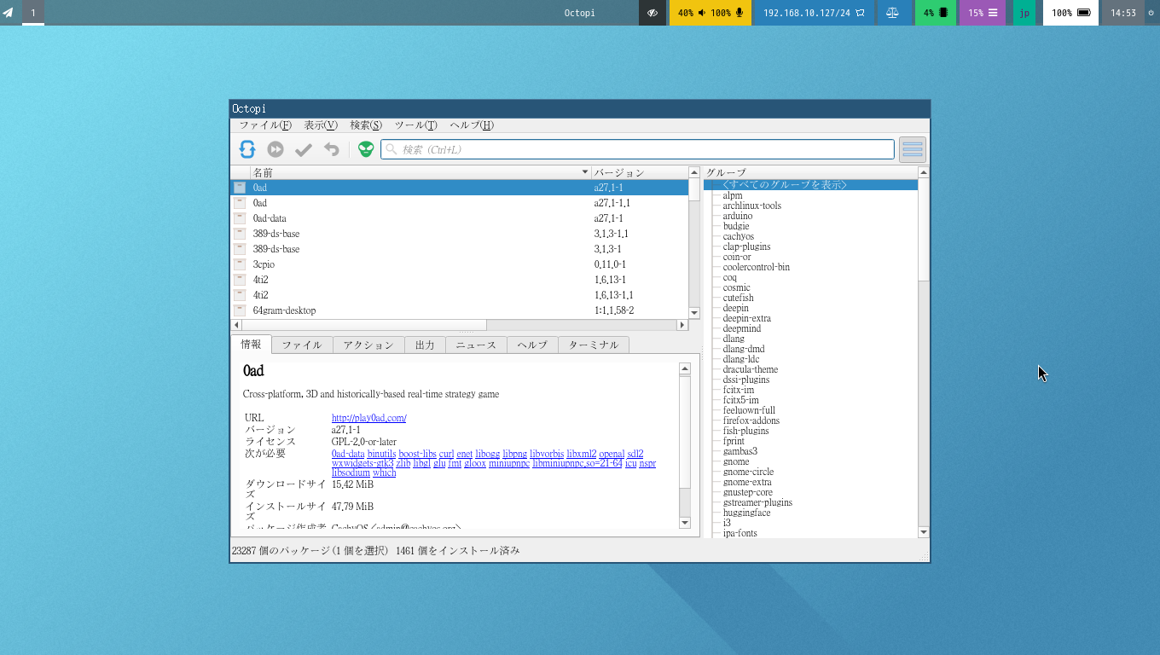The width and height of the screenshot is (1160, 655).
Task: Click the green alien AUR icon
Action: point(366,149)
